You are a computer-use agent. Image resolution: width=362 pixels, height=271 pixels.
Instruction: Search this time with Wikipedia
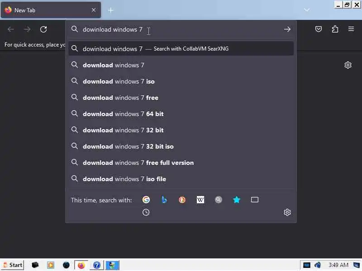(200, 200)
